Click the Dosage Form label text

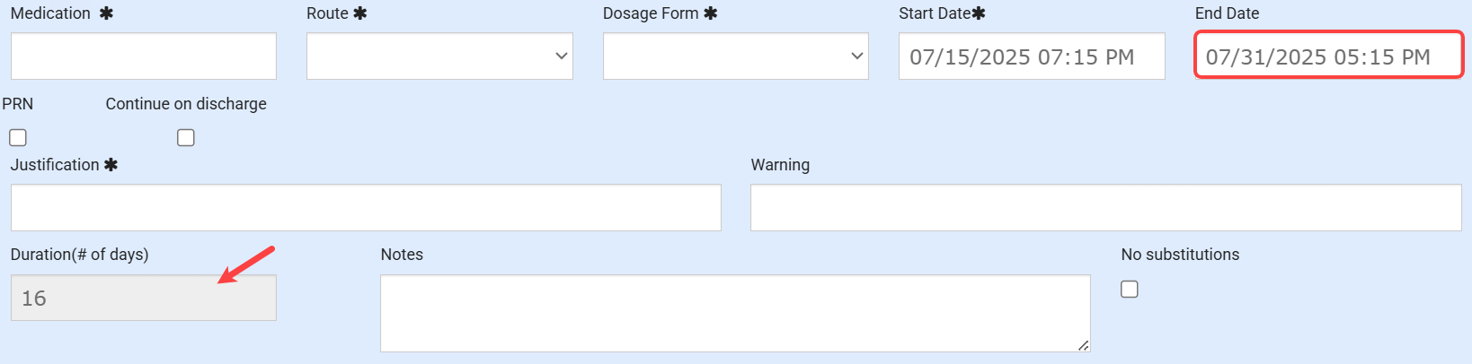pyautogui.click(x=651, y=13)
